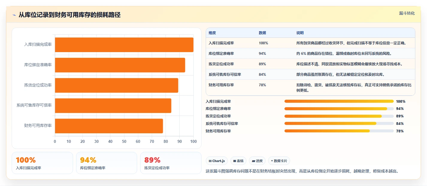Click the 系统可售库存可信率 84% progress bar
427x186 pixels.
(x=339, y=123)
